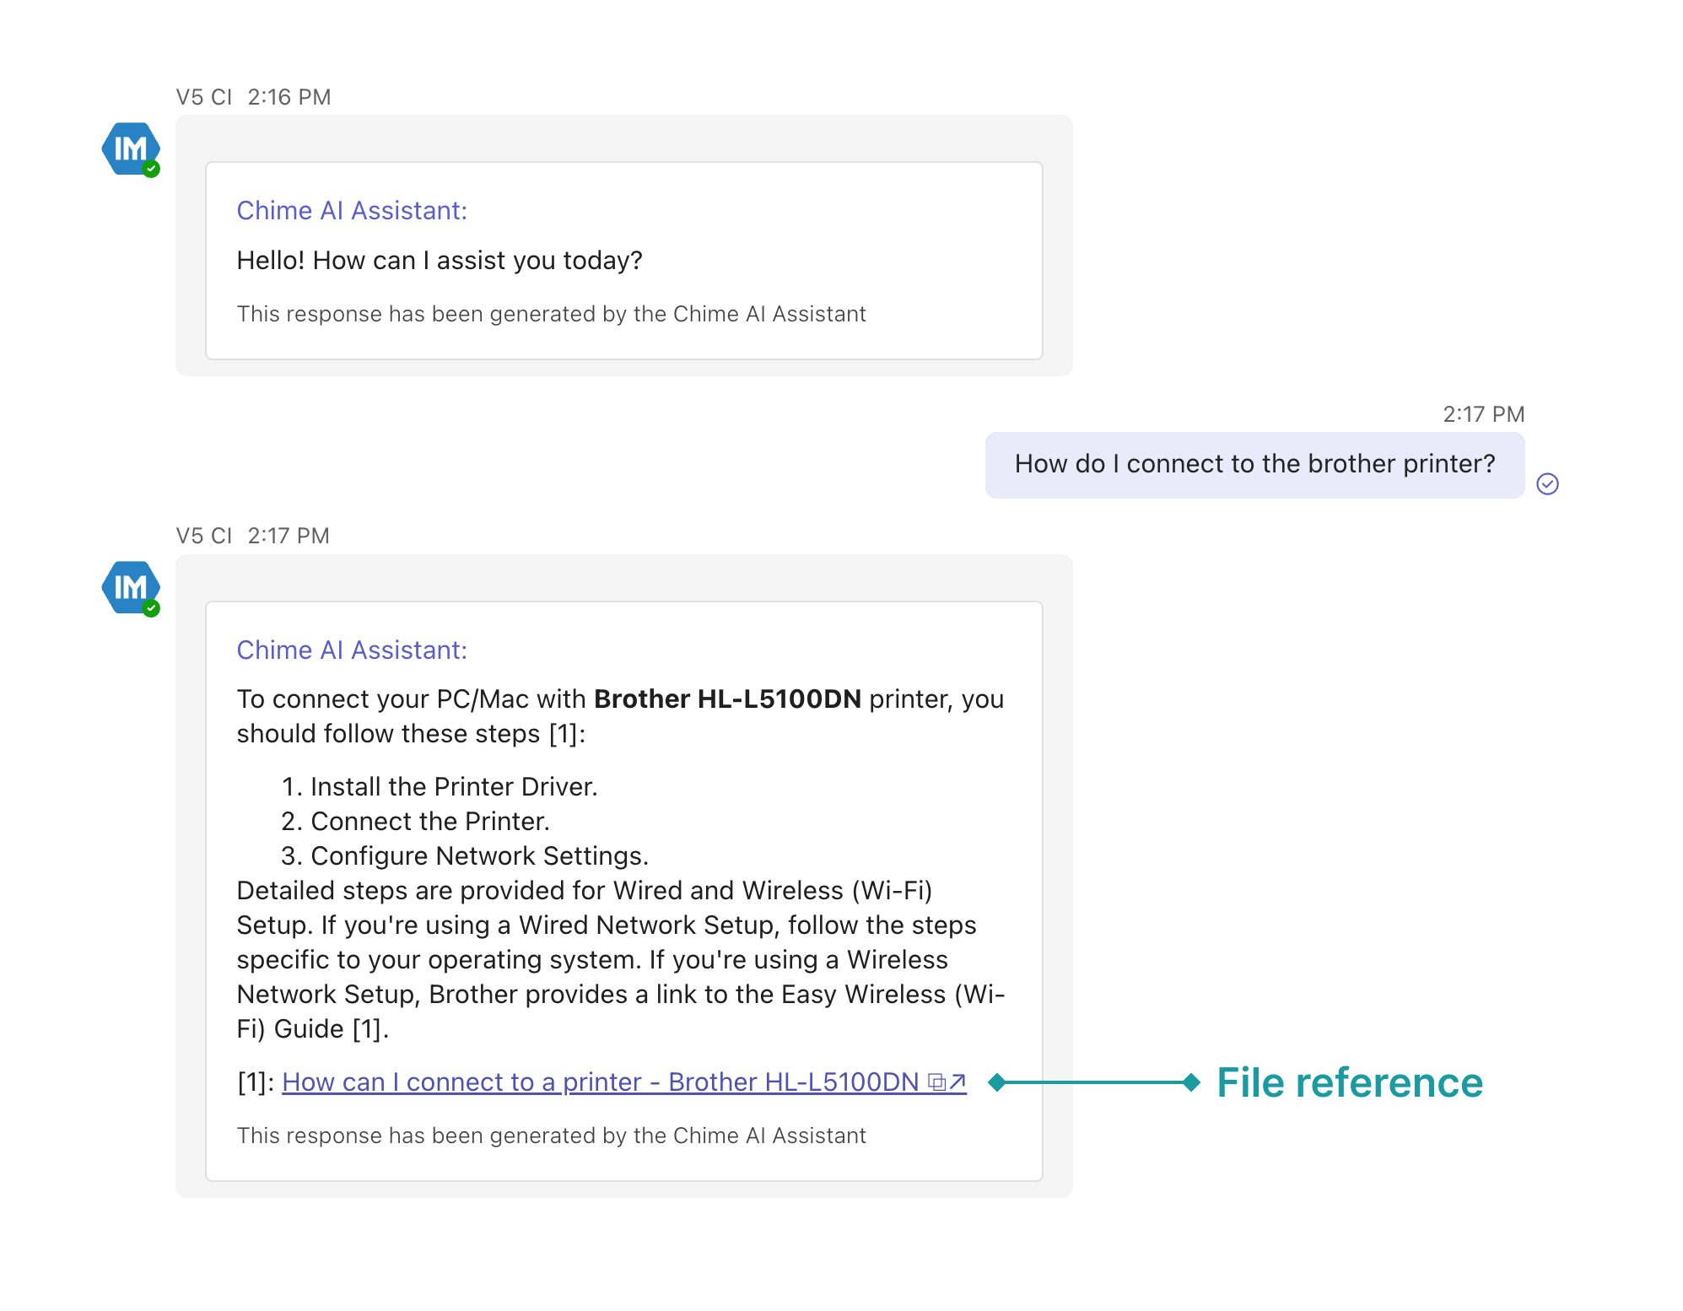Click the 2:16 PM timestamp
The width and height of the screenshot is (1683, 1311).
pyautogui.click(x=289, y=97)
